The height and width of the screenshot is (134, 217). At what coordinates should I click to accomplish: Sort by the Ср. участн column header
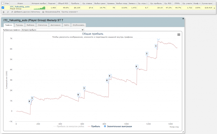click(x=187, y=3)
